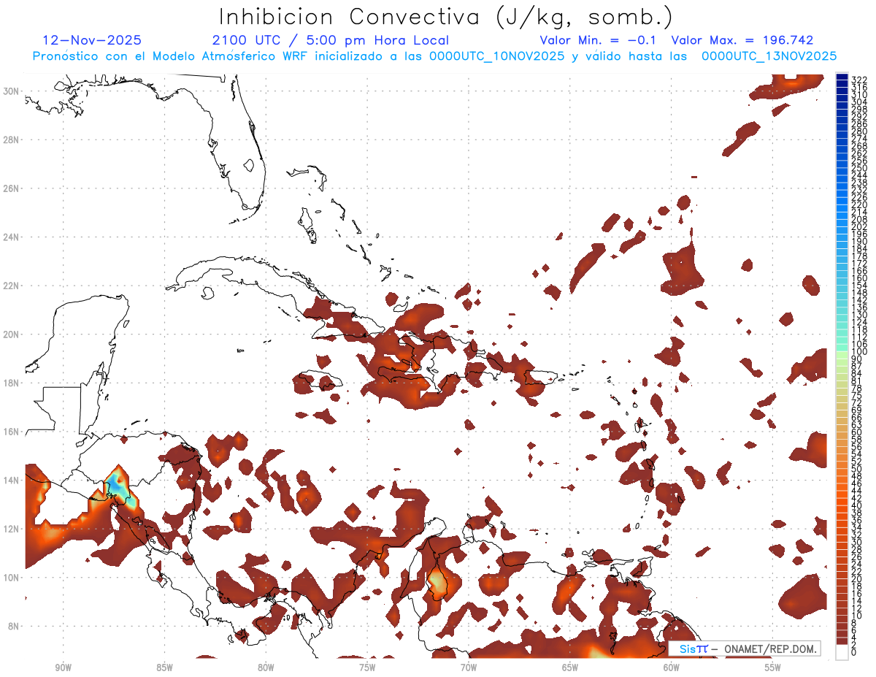This screenshot has width=876, height=677.
Task: Click the colorbar value label 20
Action: point(857,578)
